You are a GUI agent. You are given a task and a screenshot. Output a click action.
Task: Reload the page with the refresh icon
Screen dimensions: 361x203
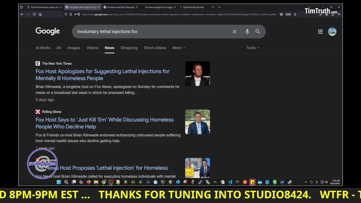tap(34, 14)
